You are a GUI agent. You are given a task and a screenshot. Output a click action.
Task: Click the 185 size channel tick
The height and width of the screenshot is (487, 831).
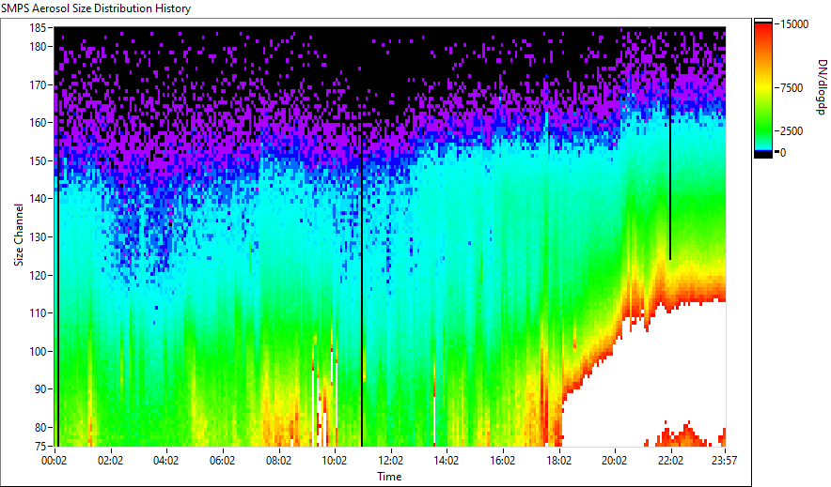click(38, 27)
